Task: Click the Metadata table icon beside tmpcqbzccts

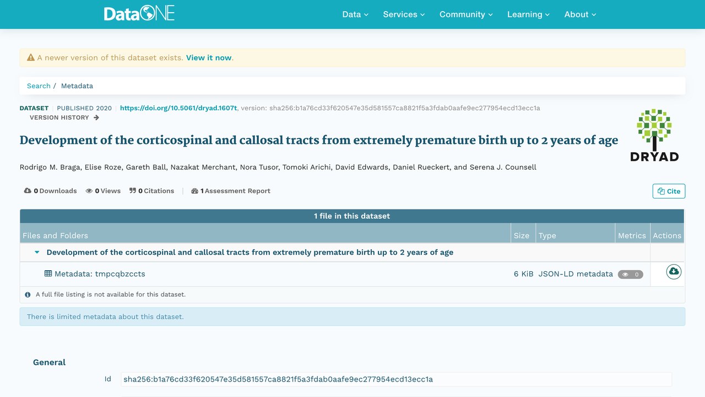Action: tap(48, 273)
